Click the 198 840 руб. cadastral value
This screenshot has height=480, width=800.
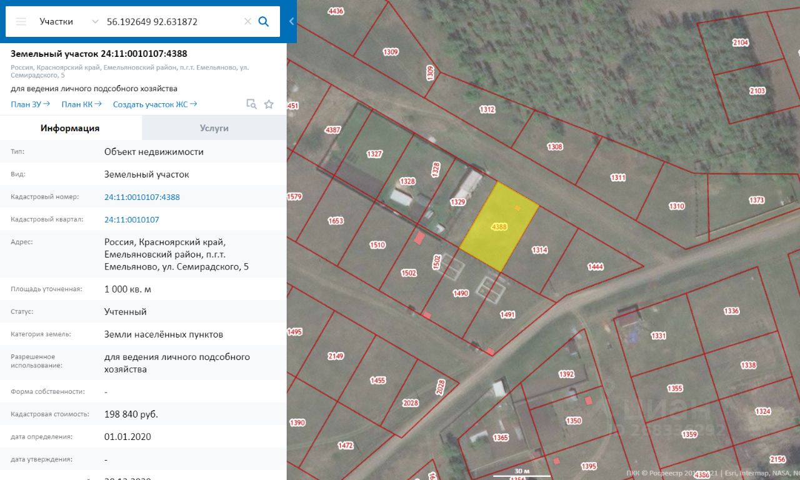click(x=131, y=414)
